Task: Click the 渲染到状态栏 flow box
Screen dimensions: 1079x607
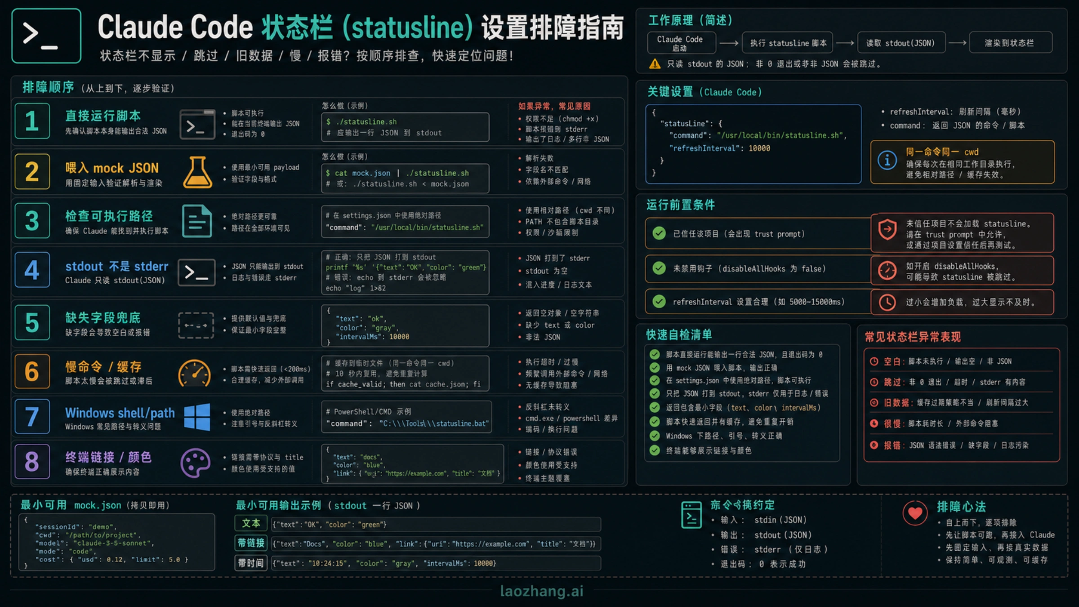Action: tap(1010, 43)
